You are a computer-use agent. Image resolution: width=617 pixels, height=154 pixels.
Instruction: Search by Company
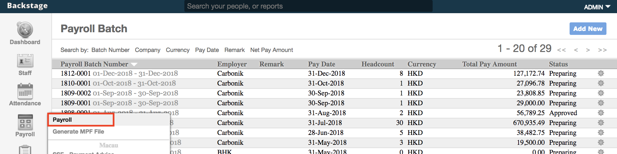148,50
